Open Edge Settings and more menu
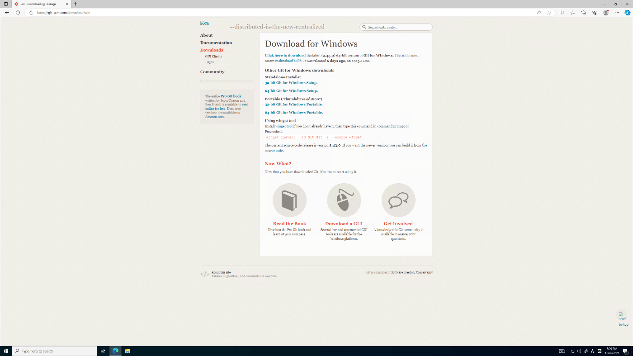Image resolution: width=633 pixels, height=356 pixels. (617, 13)
